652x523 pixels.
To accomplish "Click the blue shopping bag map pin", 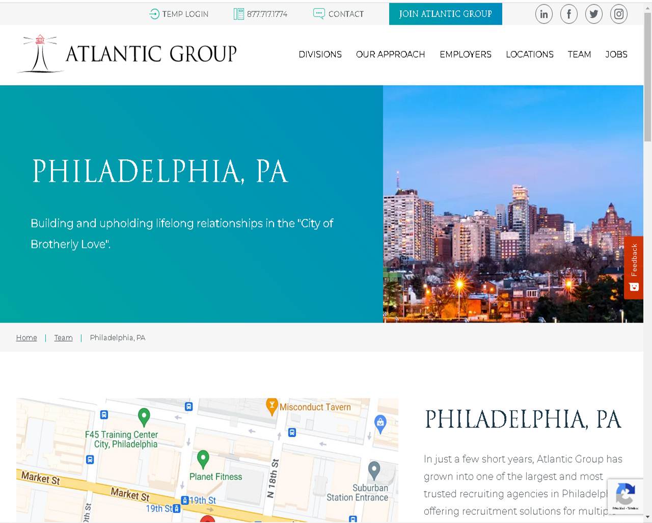I will tap(381, 424).
